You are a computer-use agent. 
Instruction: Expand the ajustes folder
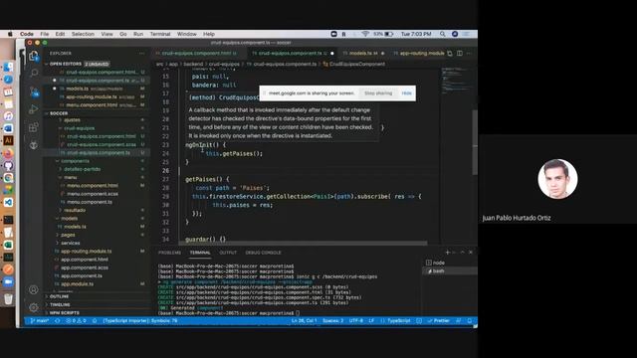coord(72,119)
